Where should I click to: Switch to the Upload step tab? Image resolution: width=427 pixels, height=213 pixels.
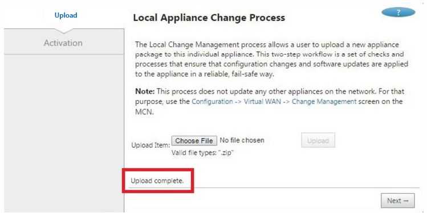(x=66, y=15)
